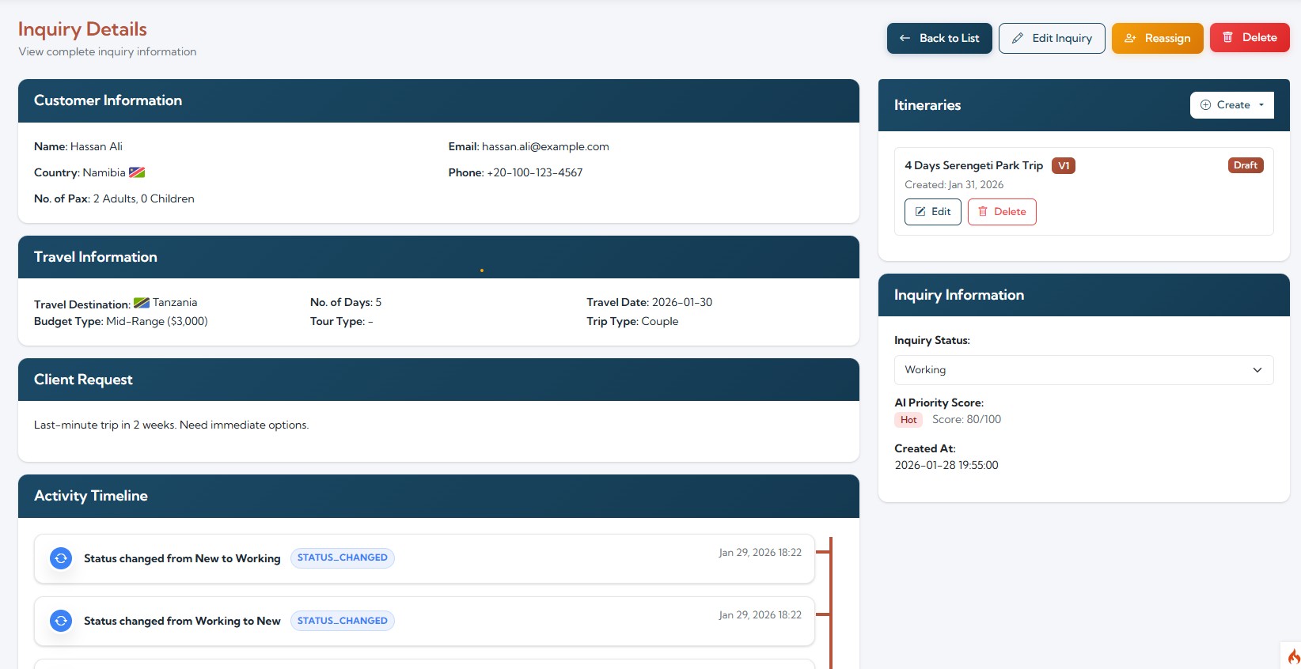The image size is (1301, 669).
Task: Click the red Delete inquiry button
Action: [1250, 37]
